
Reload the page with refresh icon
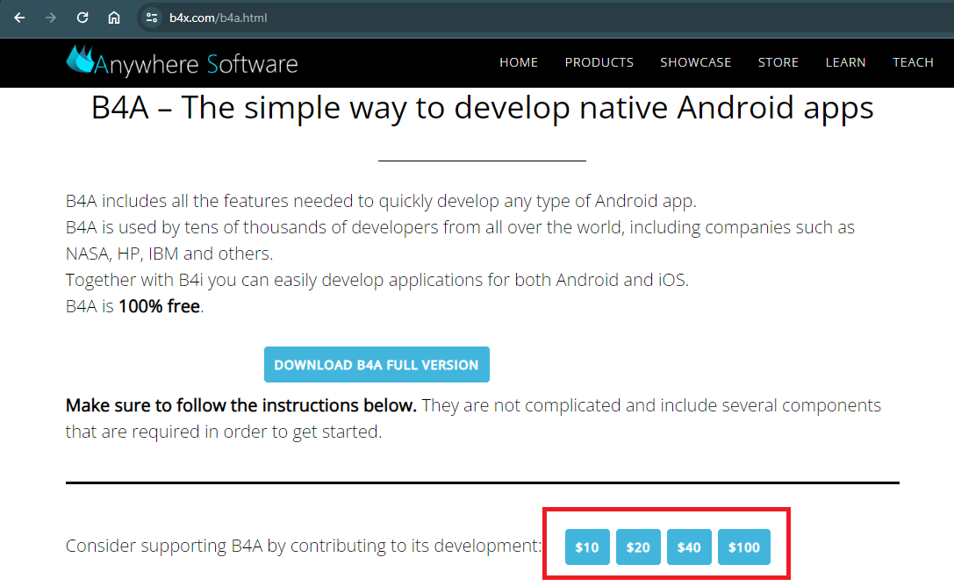[82, 18]
